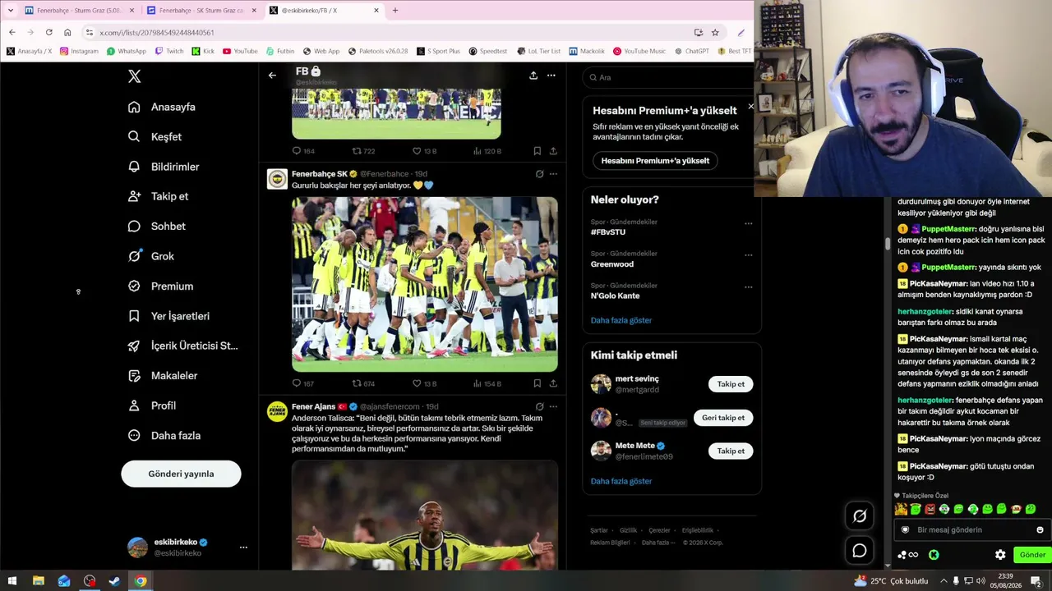This screenshot has height=591, width=1052.
Task: Follow mert sevinç with Takip et
Action: (x=731, y=384)
